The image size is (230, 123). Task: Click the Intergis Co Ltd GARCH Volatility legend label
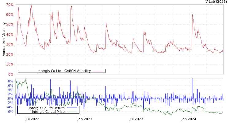64,71
